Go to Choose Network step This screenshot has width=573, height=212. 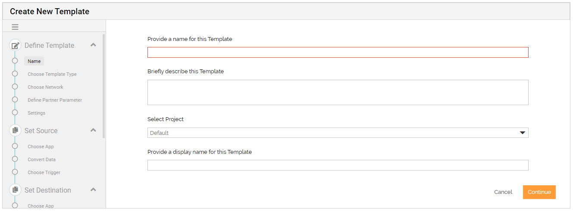[45, 87]
